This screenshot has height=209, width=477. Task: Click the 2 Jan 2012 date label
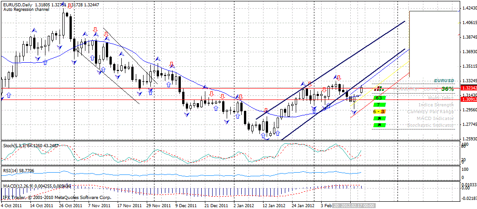244,206
